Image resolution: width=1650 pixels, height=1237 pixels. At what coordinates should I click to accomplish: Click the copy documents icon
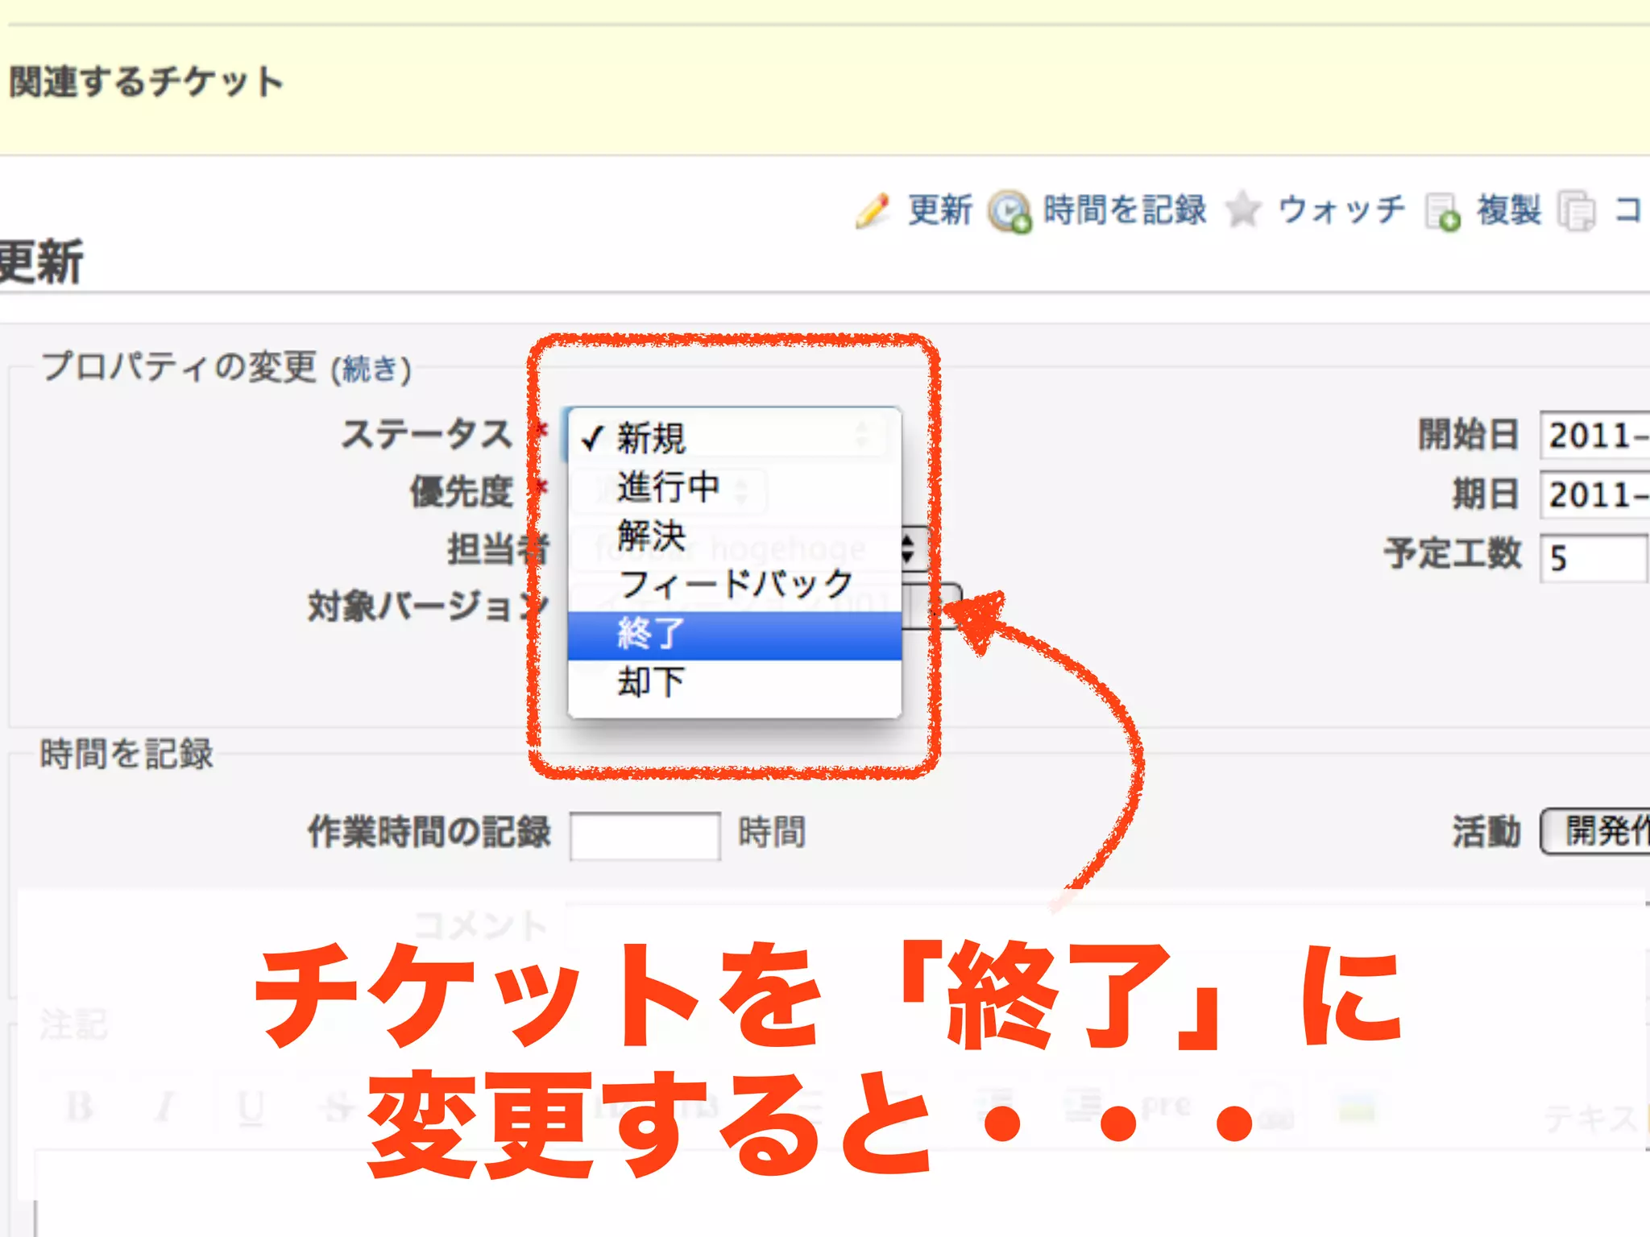1577,212
